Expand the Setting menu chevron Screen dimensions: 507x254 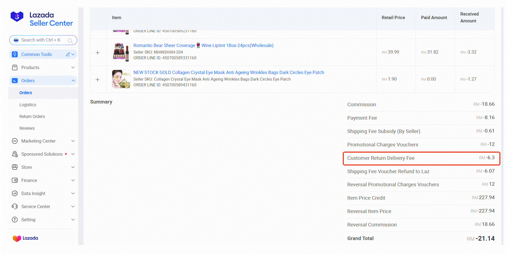click(73, 220)
